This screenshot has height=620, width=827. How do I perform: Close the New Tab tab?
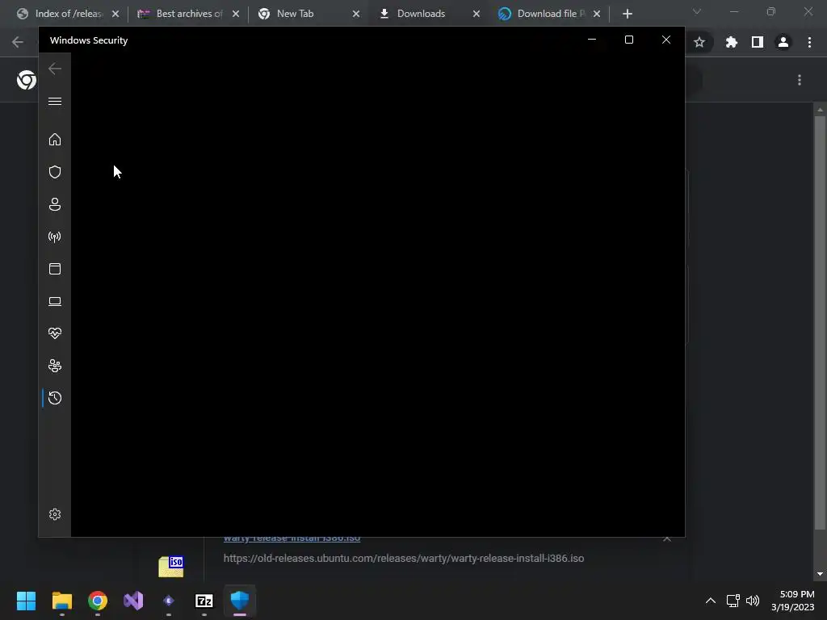[356, 14]
